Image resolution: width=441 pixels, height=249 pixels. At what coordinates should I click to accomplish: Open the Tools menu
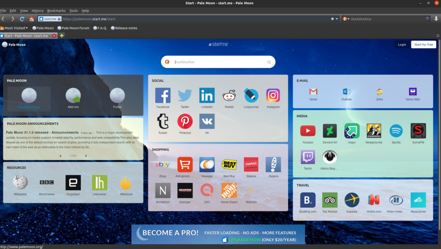coord(73,11)
